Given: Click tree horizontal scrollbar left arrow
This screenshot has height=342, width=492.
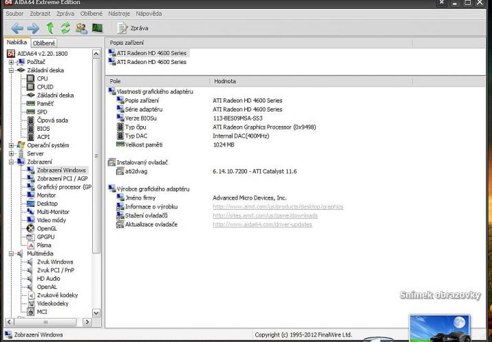Looking at the screenshot, I should tap(10, 322).
